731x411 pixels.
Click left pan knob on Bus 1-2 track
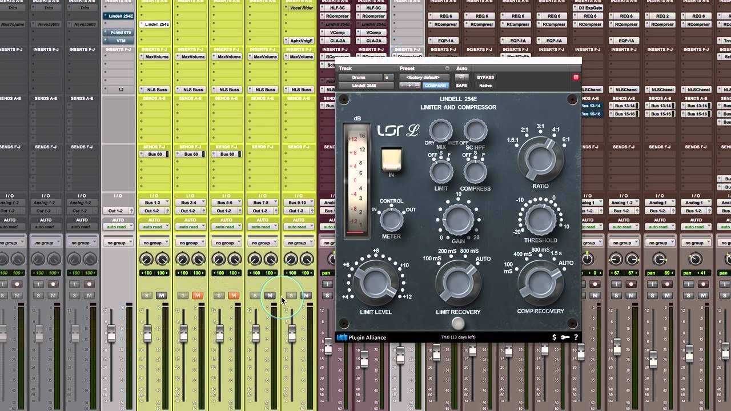click(x=147, y=260)
